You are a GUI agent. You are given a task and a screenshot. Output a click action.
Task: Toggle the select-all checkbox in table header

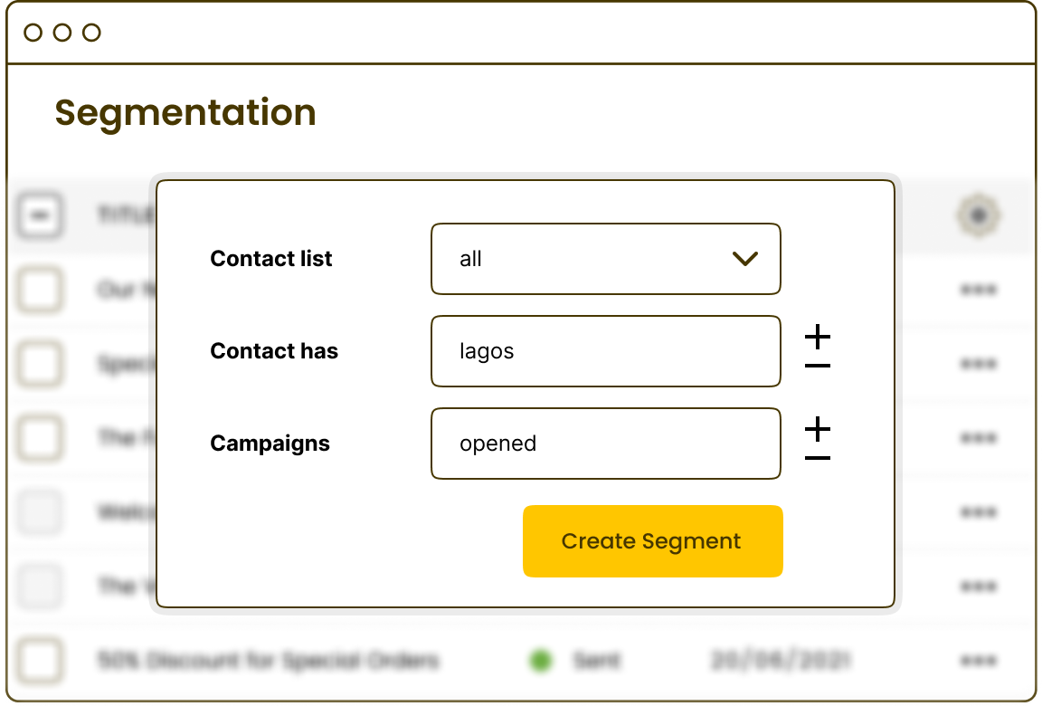[x=40, y=215]
